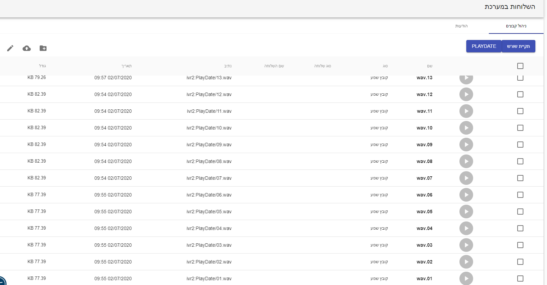This screenshot has height=285, width=547.
Task: Sort by the גודל column header
Action: click(x=42, y=66)
